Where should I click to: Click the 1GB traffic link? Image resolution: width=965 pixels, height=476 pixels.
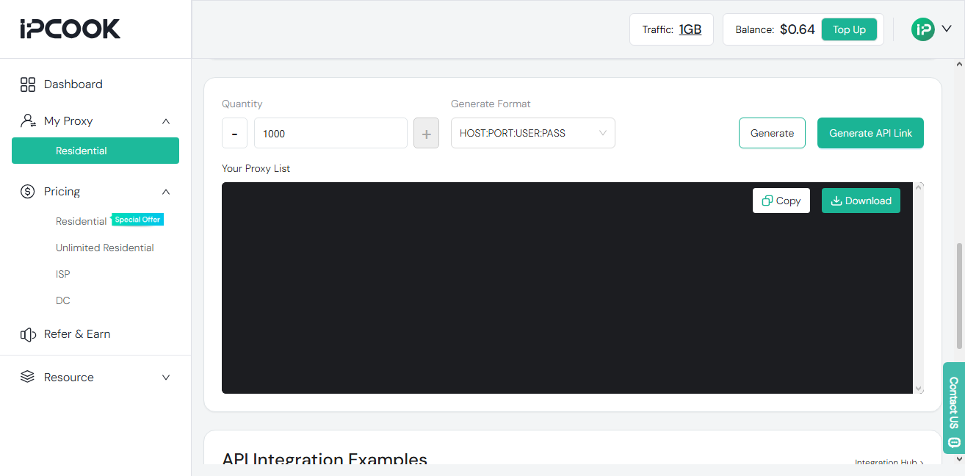point(690,29)
